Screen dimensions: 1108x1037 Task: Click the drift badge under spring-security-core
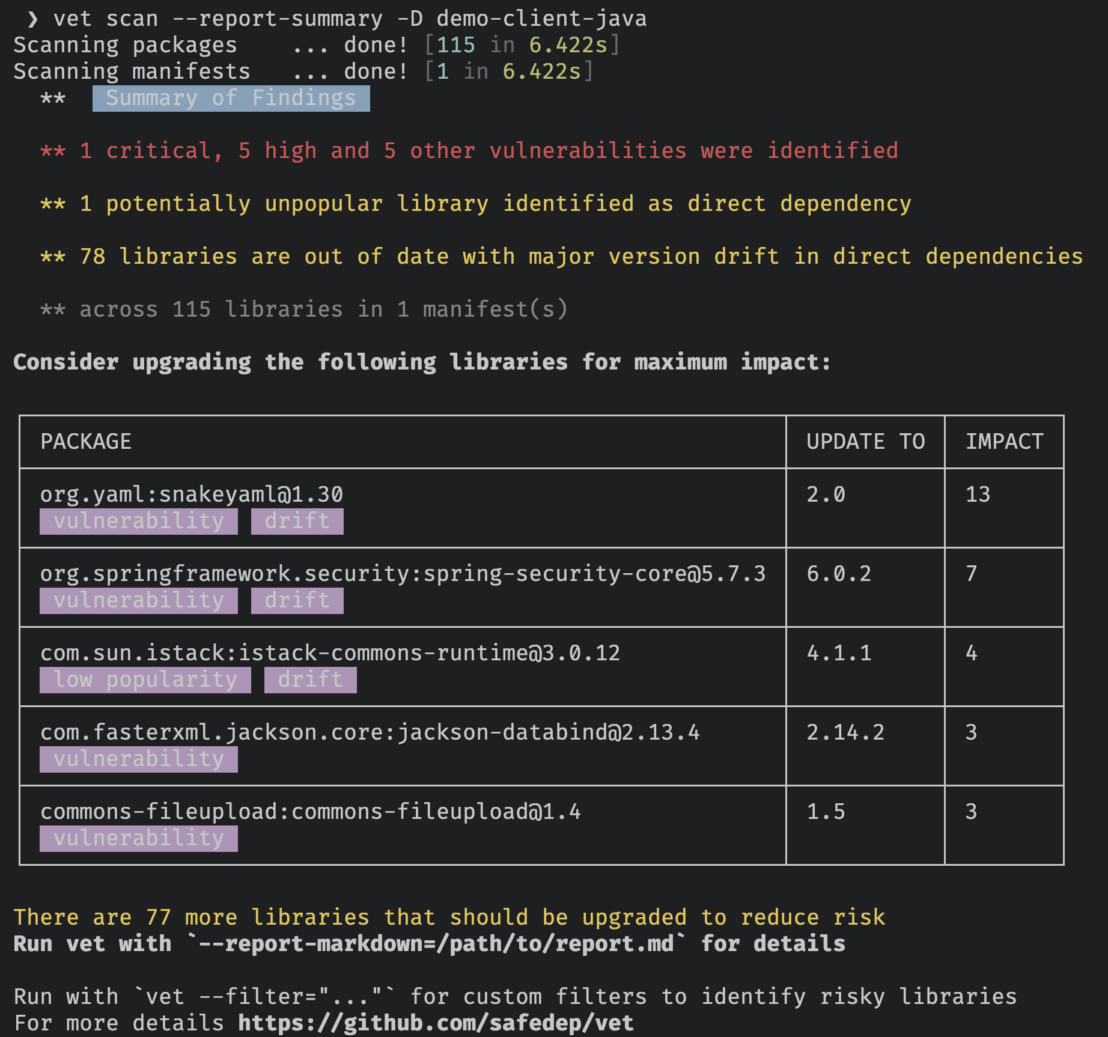pyautogui.click(x=297, y=600)
